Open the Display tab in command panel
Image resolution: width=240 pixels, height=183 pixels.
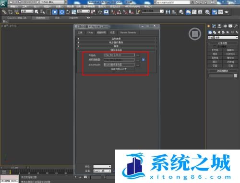[230, 26]
